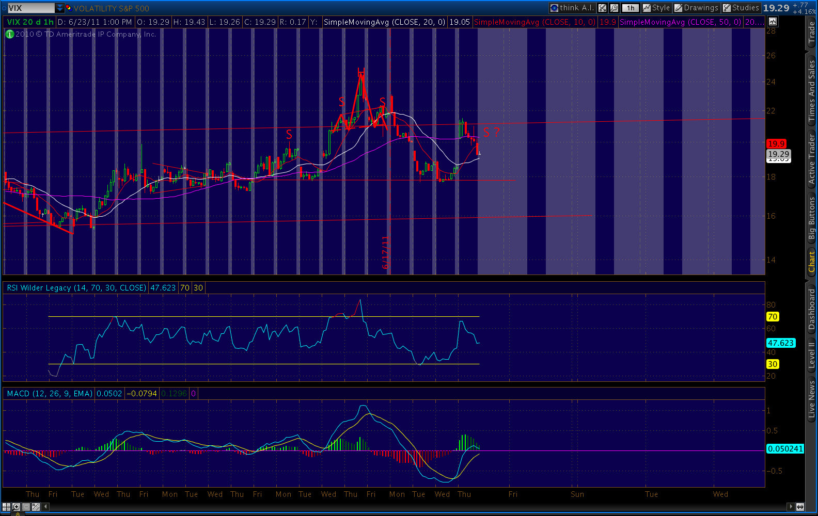
Task: Click the MACD (12, 26, 9, EMA) label
Action: (50, 394)
